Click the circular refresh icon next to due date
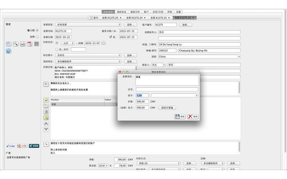The height and width of the screenshot is (179, 287). [103, 43]
